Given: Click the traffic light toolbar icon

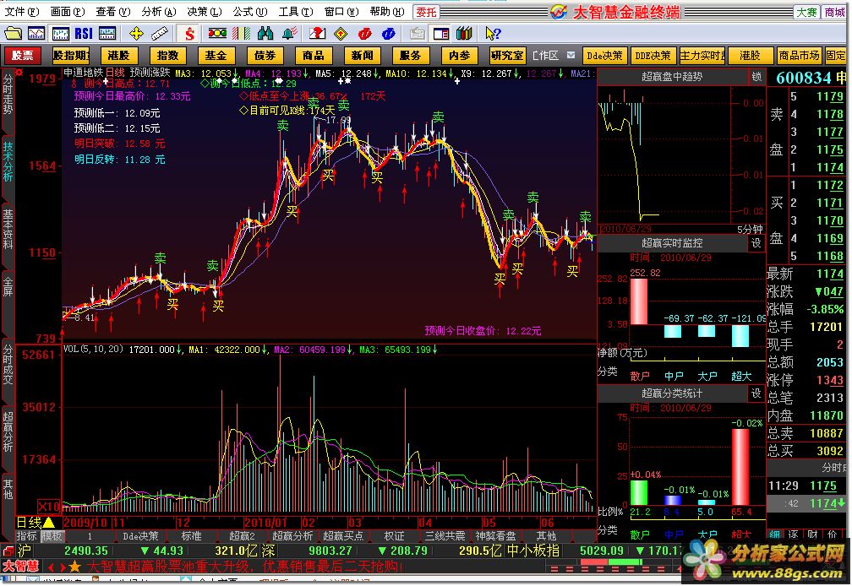Looking at the screenshot, I should [x=217, y=34].
